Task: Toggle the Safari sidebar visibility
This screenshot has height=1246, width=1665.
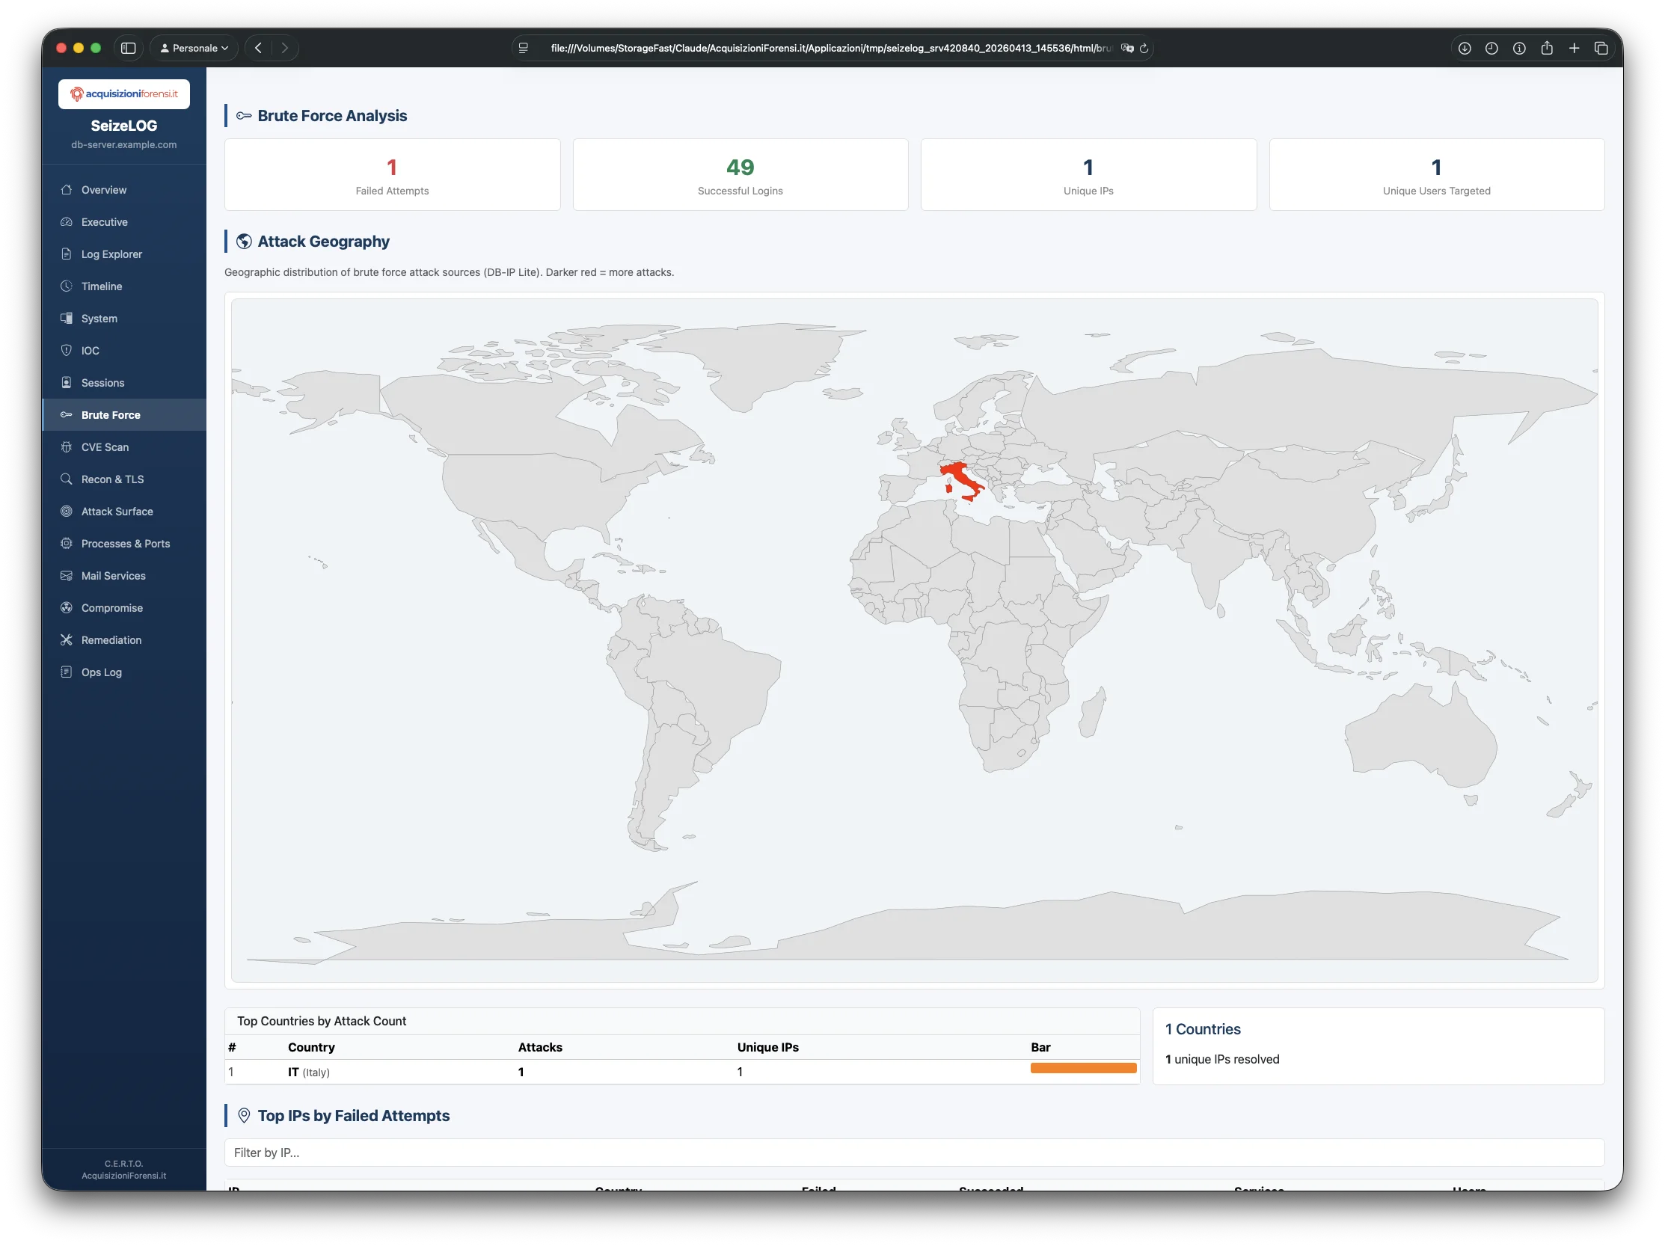Action: pyautogui.click(x=128, y=47)
